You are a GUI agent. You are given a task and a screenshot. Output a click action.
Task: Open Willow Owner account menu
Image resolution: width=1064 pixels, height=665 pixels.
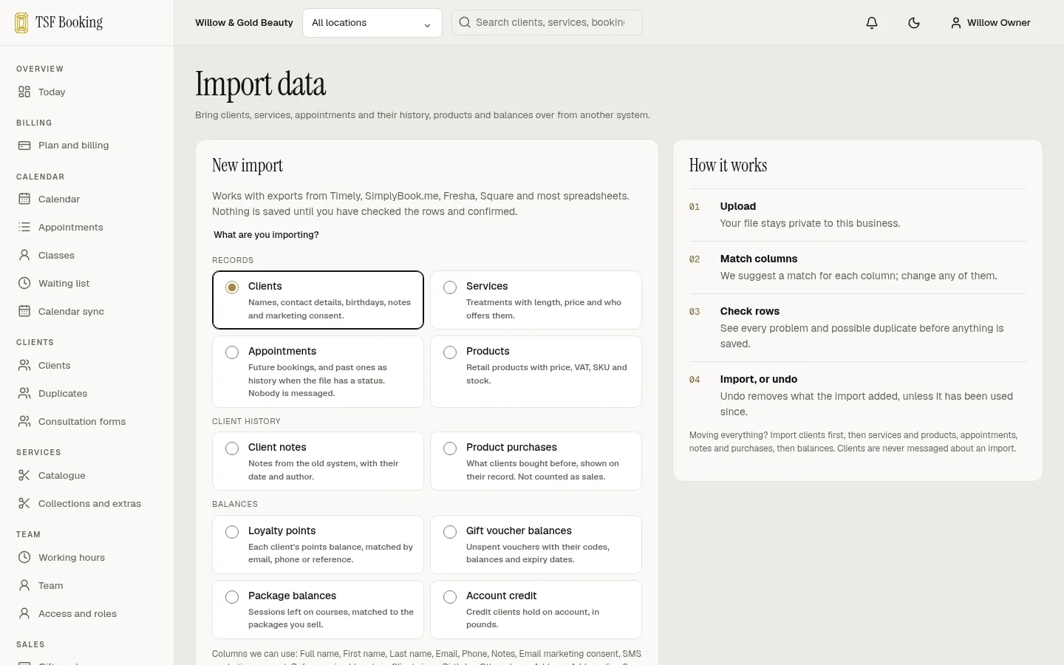coord(990,23)
